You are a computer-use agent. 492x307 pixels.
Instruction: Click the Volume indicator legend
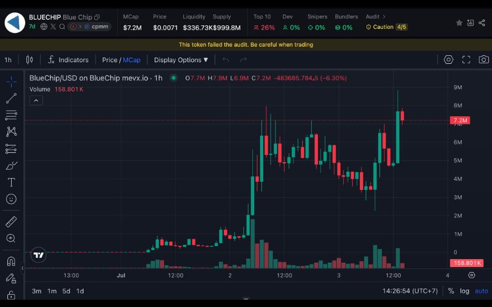tap(56, 89)
